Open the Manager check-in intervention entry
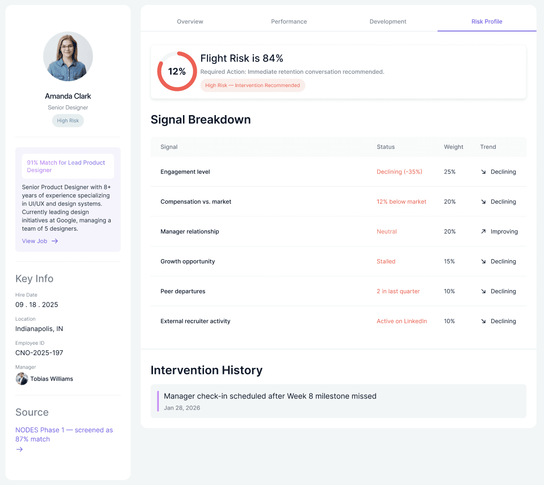 coord(338,401)
